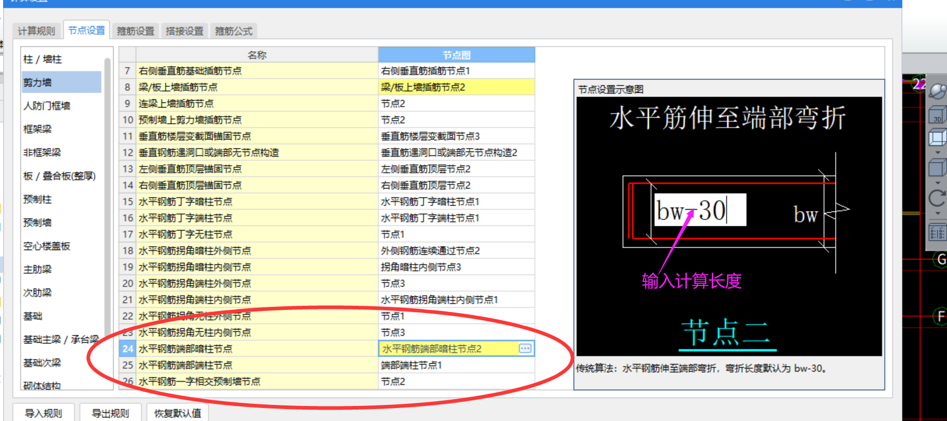This screenshot has width=947, height=421.
Task: Choose 人防门框墙 in the component list
Action: (61, 105)
